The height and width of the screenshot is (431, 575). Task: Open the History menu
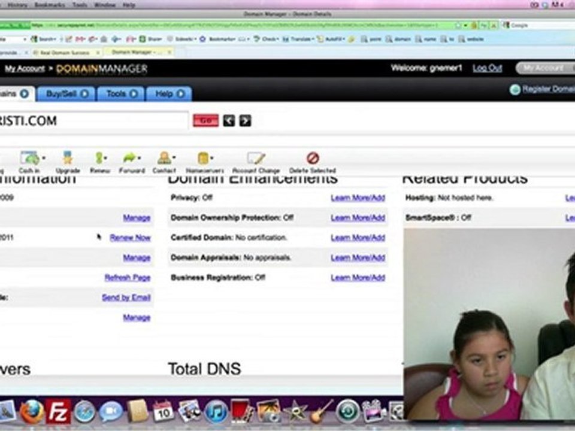point(17,5)
